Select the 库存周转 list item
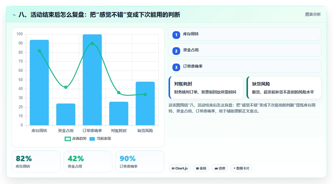This screenshot has height=184, width=333. [245, 34]
